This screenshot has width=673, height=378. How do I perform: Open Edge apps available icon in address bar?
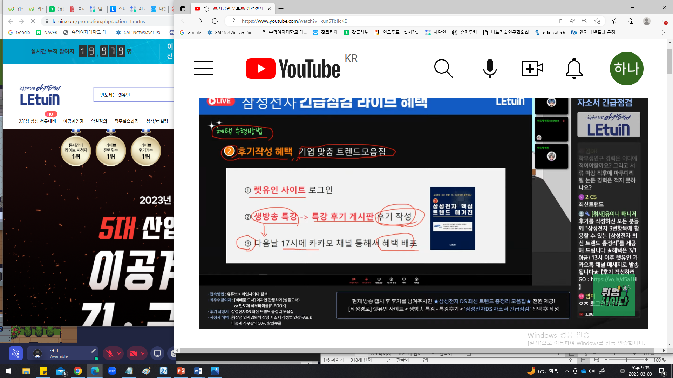click(559, 21)
